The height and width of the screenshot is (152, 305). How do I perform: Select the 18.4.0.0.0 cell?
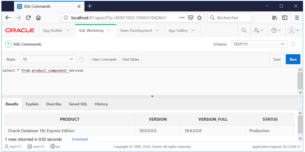coord(213,131)
